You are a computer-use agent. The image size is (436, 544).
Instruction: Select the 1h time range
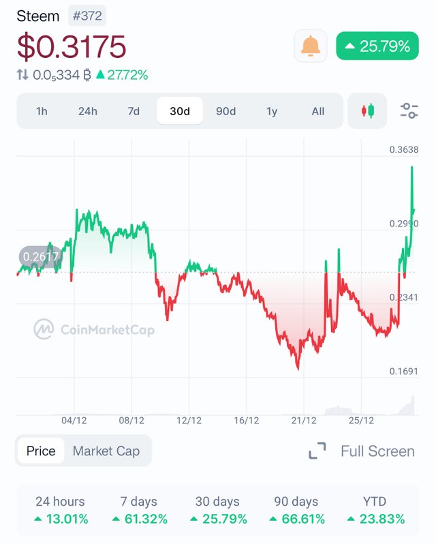coord(42,111)
